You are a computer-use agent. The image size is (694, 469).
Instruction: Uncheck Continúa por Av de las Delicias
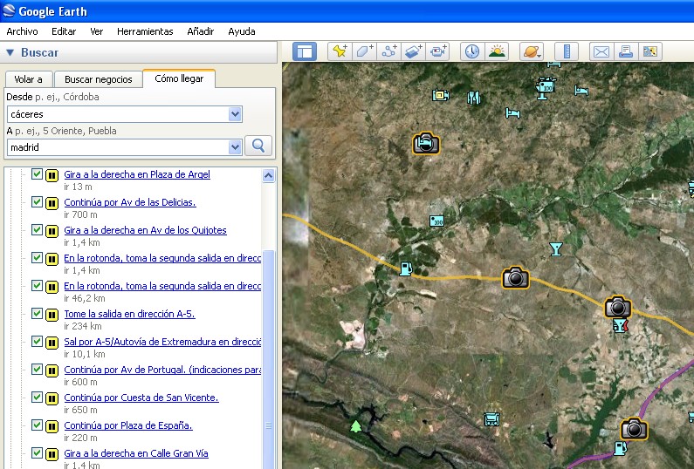(37, 202)
